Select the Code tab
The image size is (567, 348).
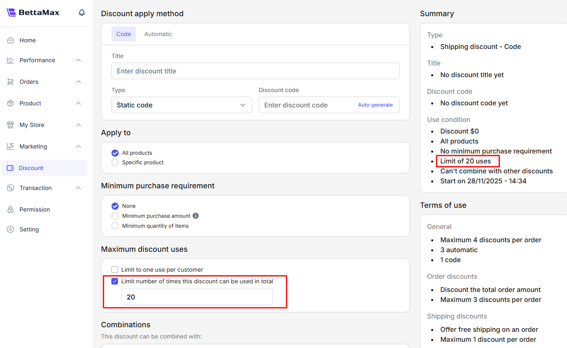click(x=123, y=34)
